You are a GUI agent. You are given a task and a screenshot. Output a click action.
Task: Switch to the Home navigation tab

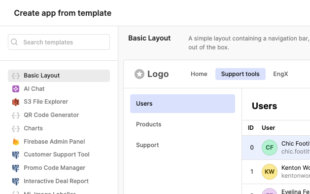(199, 74)
